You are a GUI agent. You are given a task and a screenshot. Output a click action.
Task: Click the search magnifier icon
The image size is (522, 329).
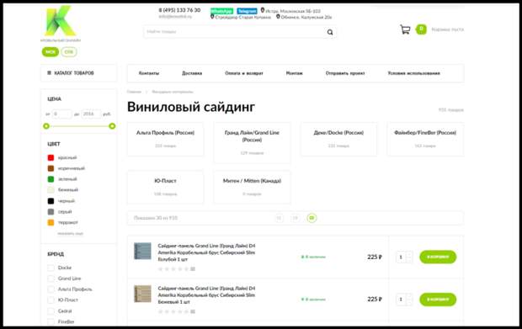[x=329, y=32]
